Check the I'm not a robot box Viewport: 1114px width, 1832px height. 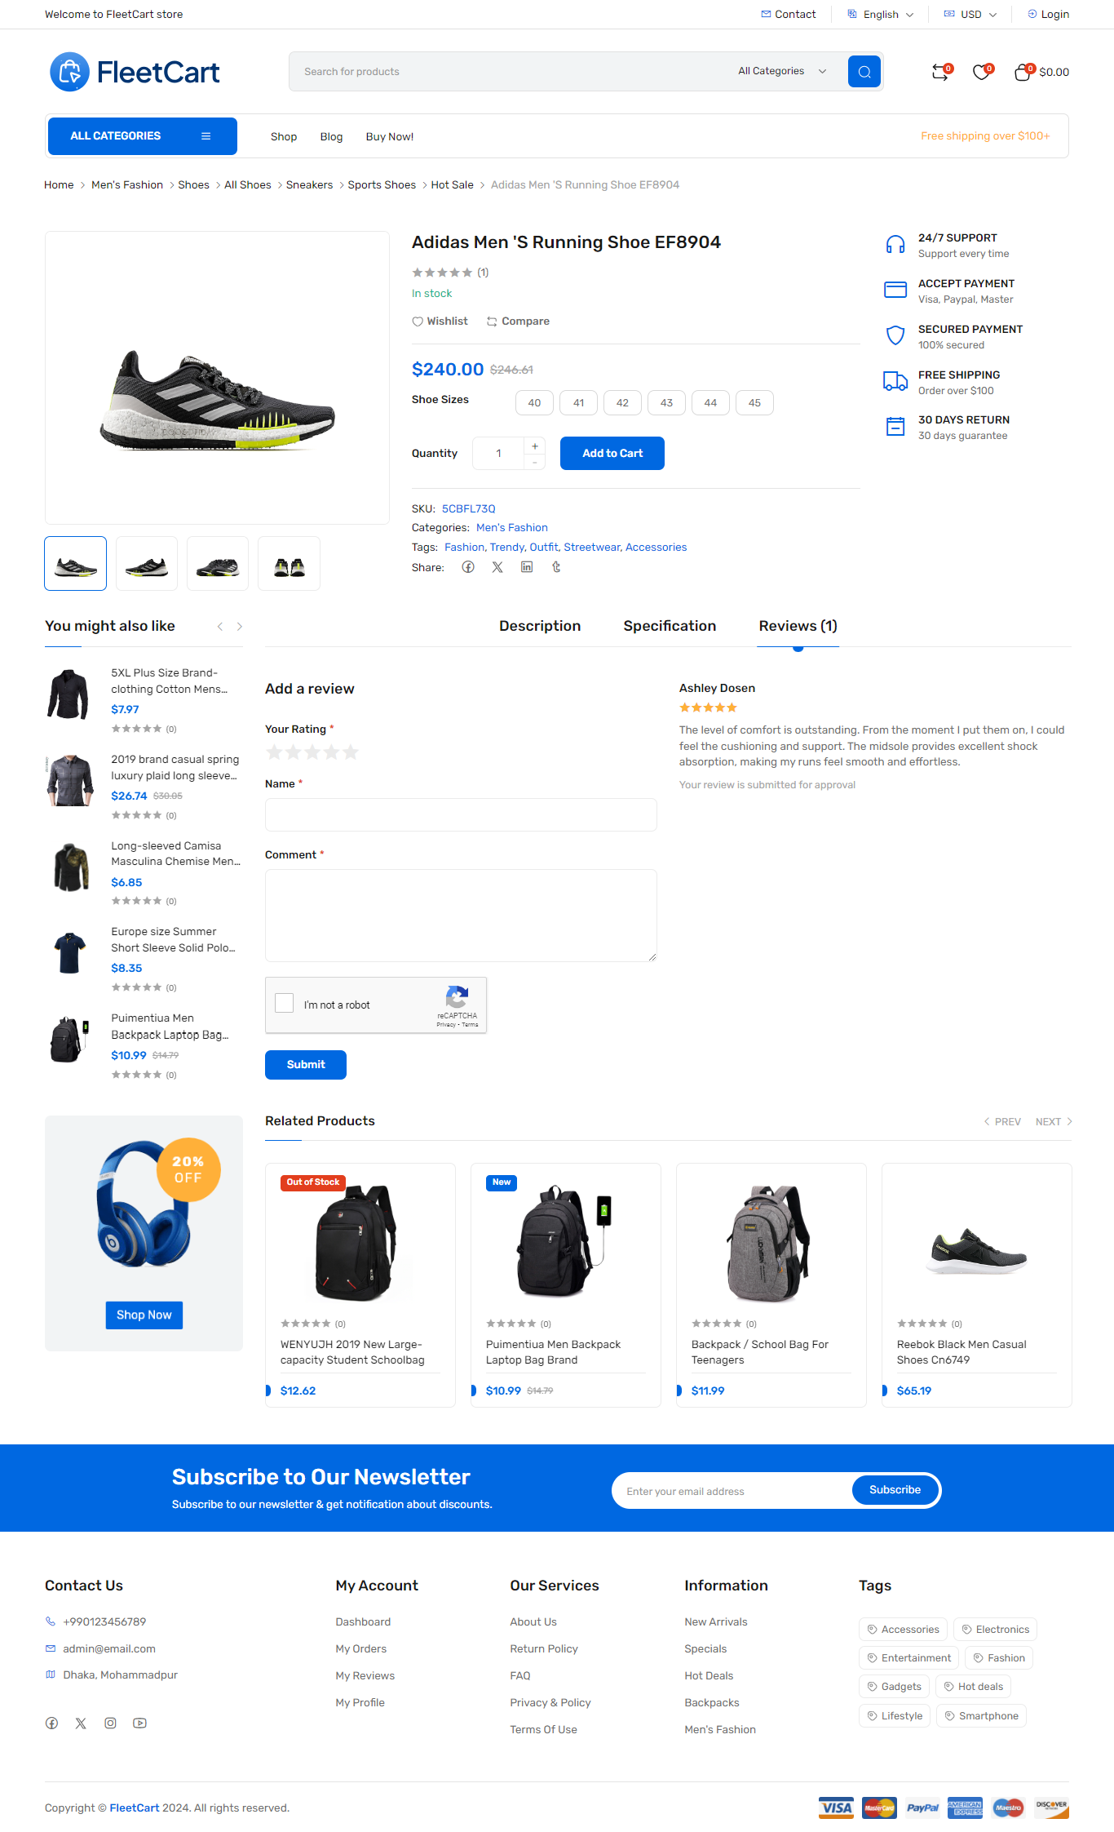point(285,1003)
